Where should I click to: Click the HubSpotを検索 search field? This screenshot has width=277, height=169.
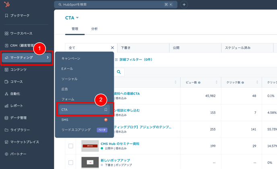click(116, 4)
